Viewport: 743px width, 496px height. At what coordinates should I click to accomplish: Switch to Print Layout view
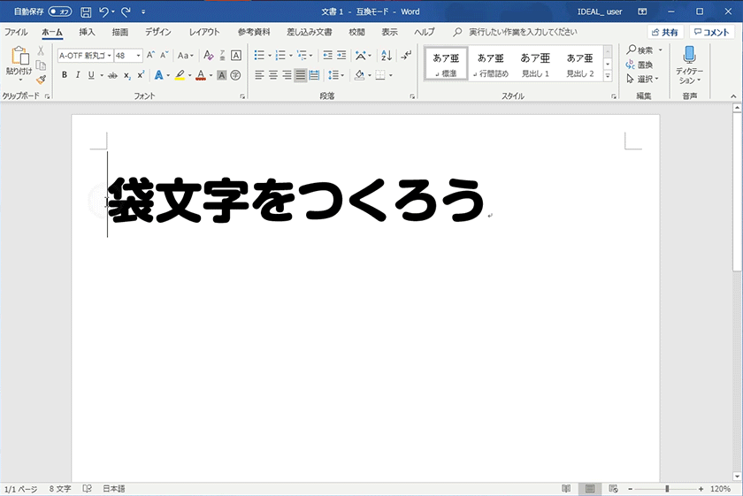point(590,488)
